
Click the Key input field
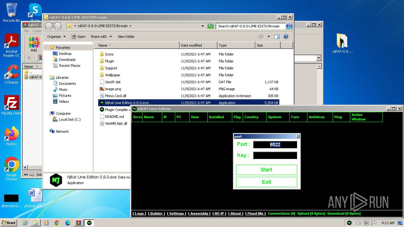275,155
